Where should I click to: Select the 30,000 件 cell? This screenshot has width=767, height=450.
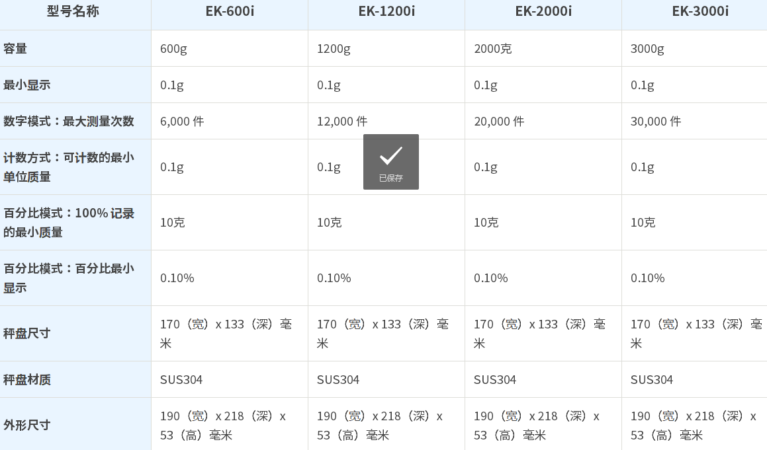point(656,122)
